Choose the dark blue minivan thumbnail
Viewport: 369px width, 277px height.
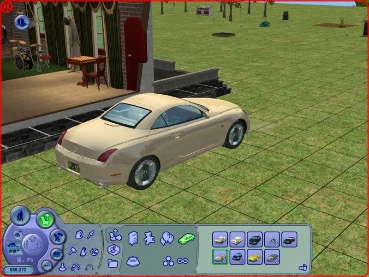click(255, 239)
